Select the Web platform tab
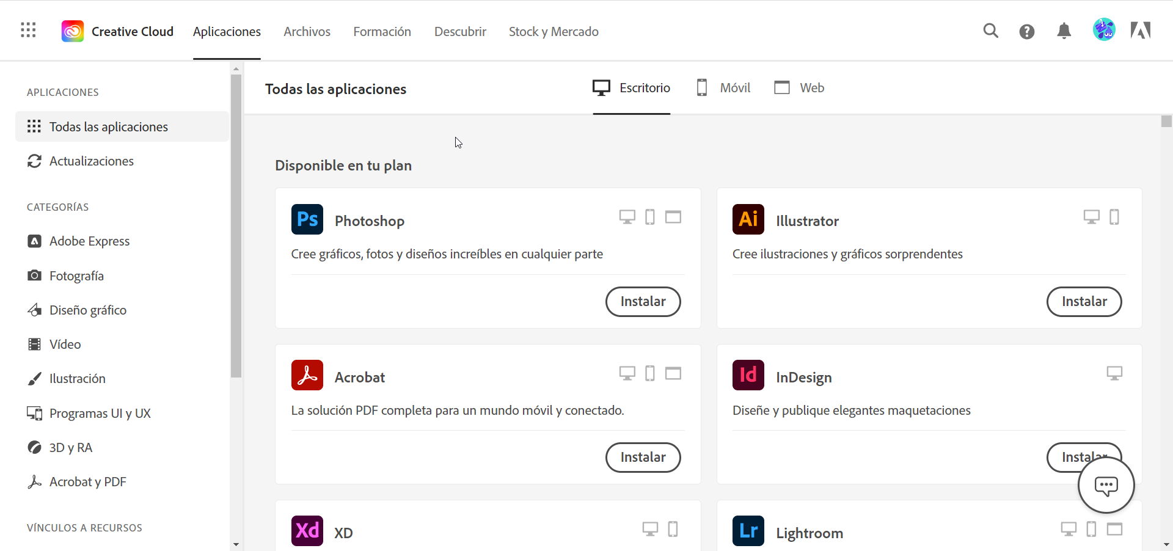The image size is (1173, 551). 799,88
